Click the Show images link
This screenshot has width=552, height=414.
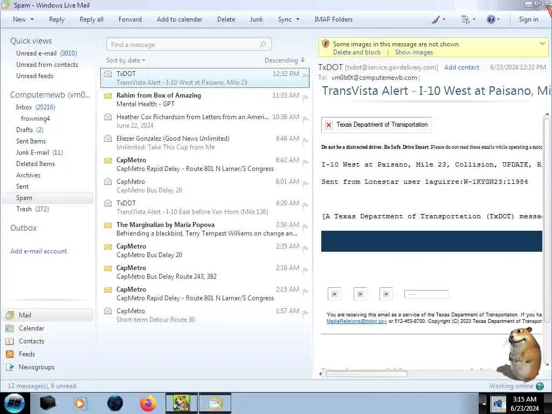[414, 52]
